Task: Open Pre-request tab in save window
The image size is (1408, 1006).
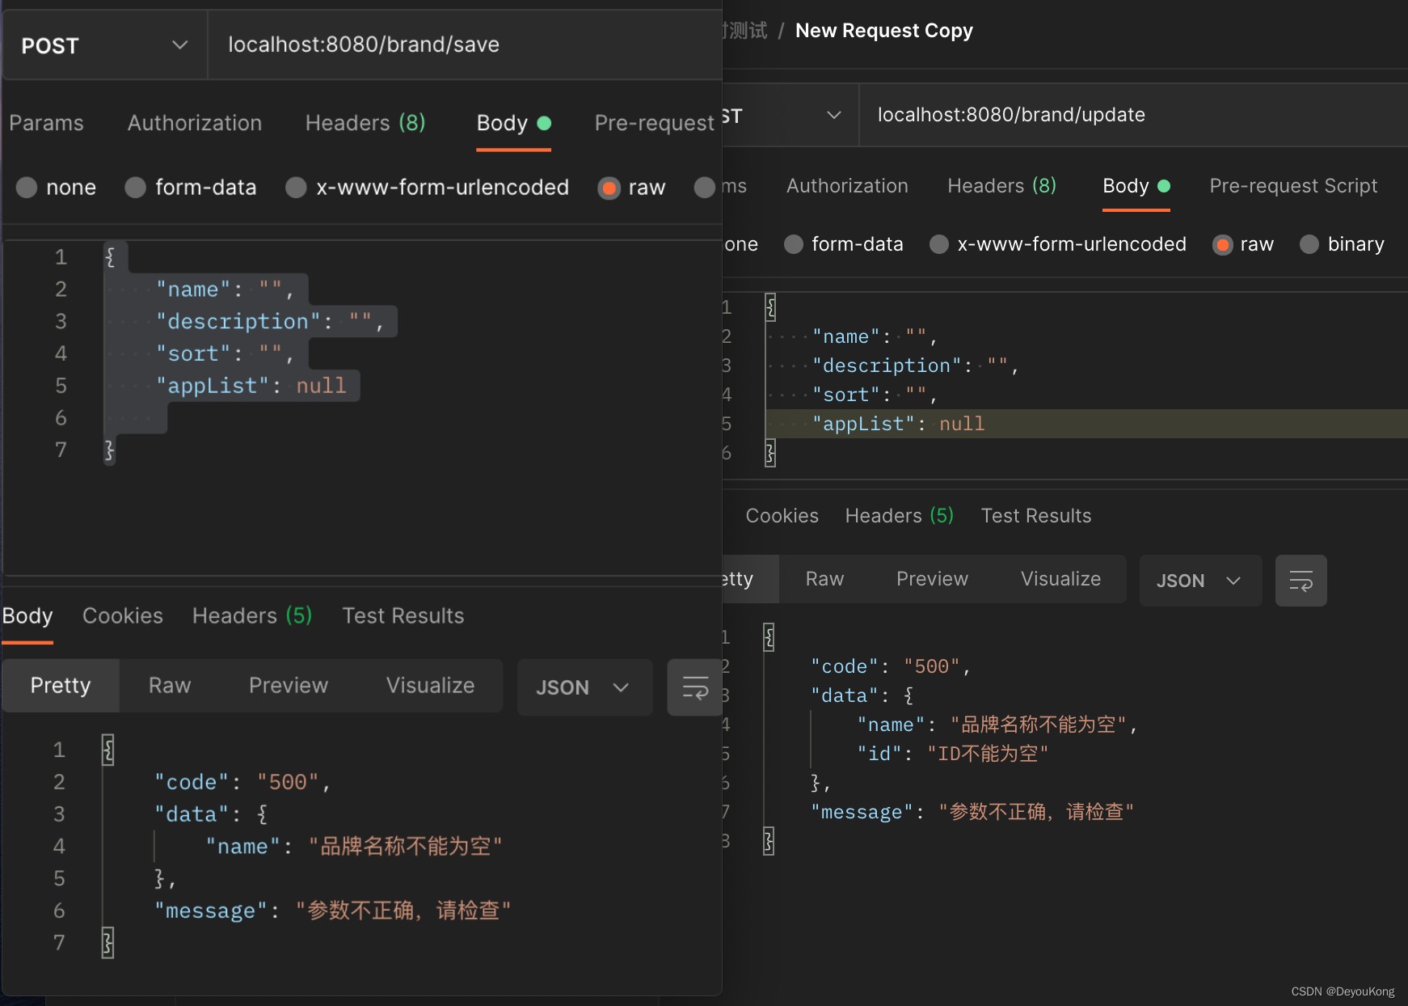Action: (655, 123)
